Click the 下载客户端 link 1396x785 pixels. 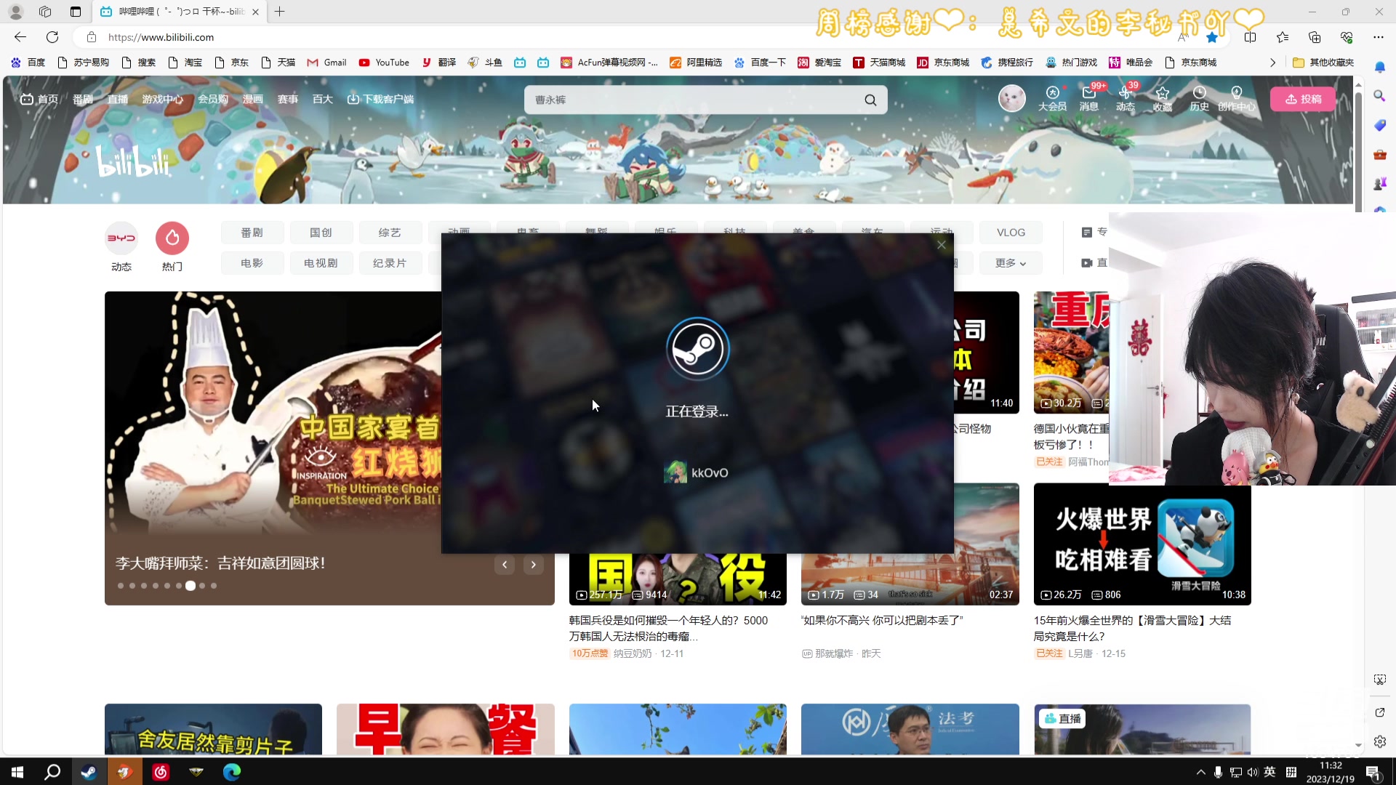[381, 99]
